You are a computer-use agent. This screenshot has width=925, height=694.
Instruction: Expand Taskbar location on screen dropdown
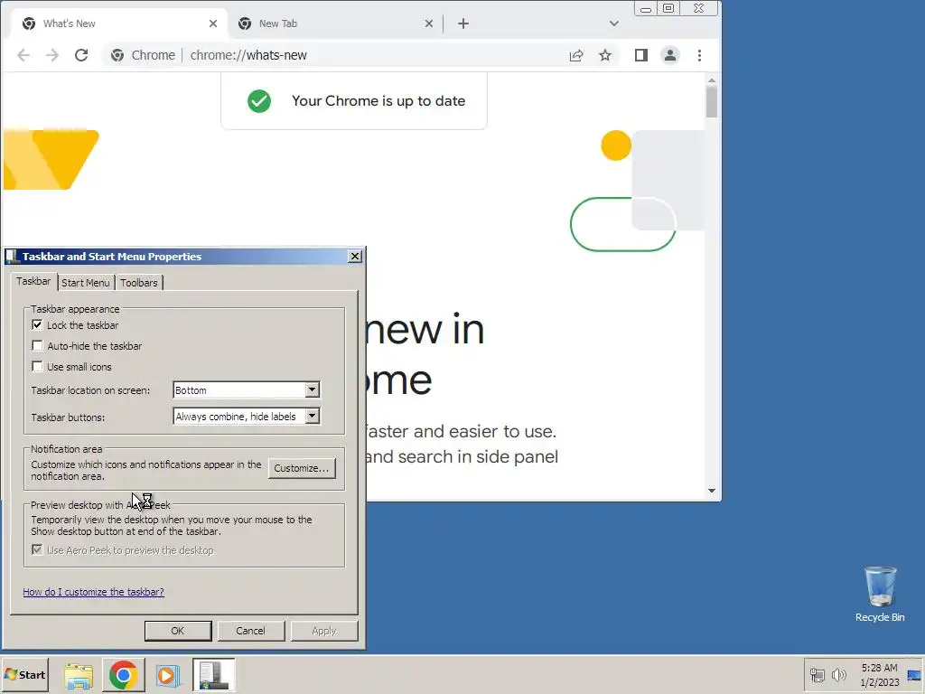[312, 390]
